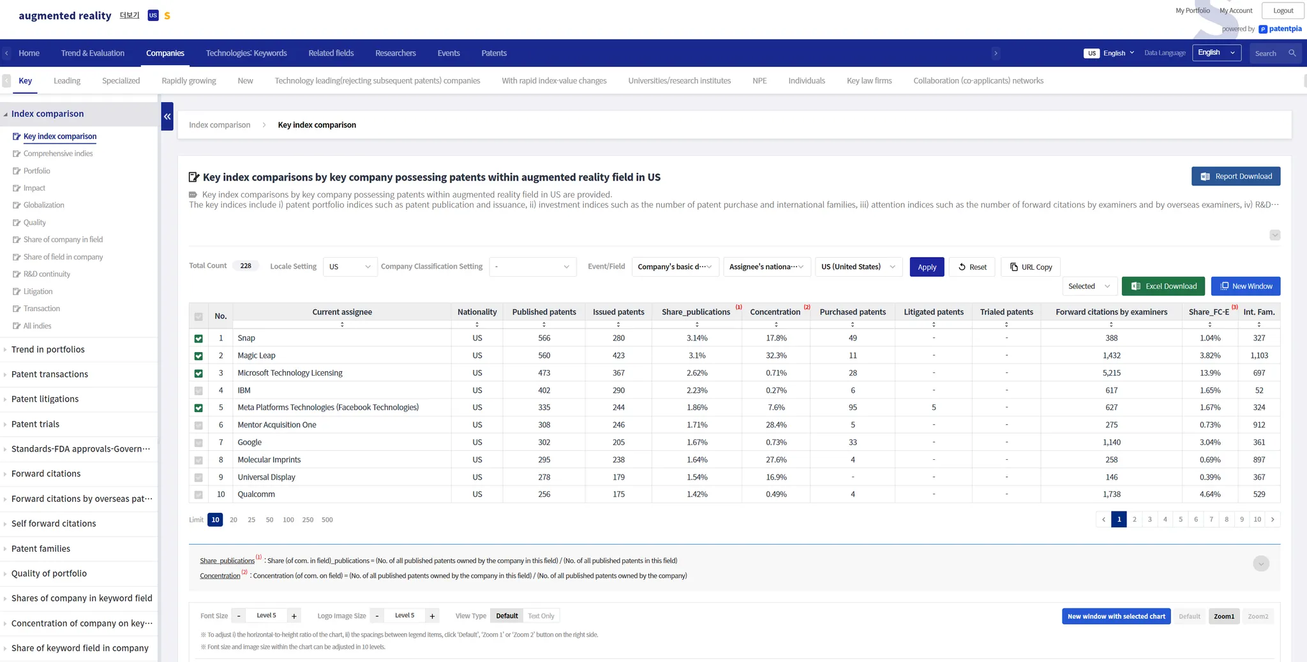
Task: Increase font size with plus button
Action: click(294, 616)
